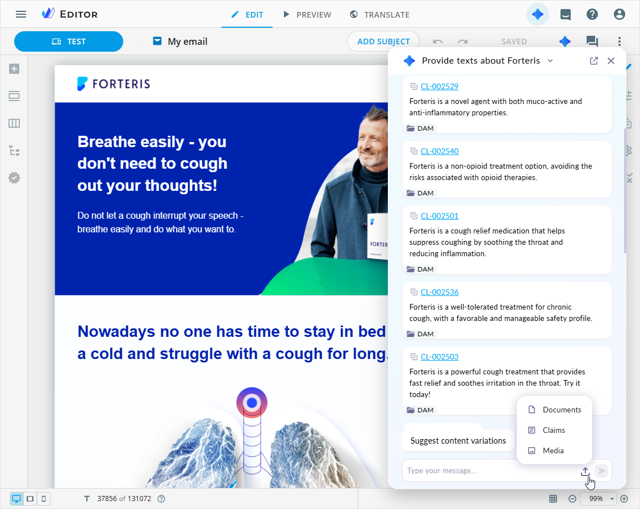Open claim link CL-002503
640x509 pixels.
coord(439,357)
